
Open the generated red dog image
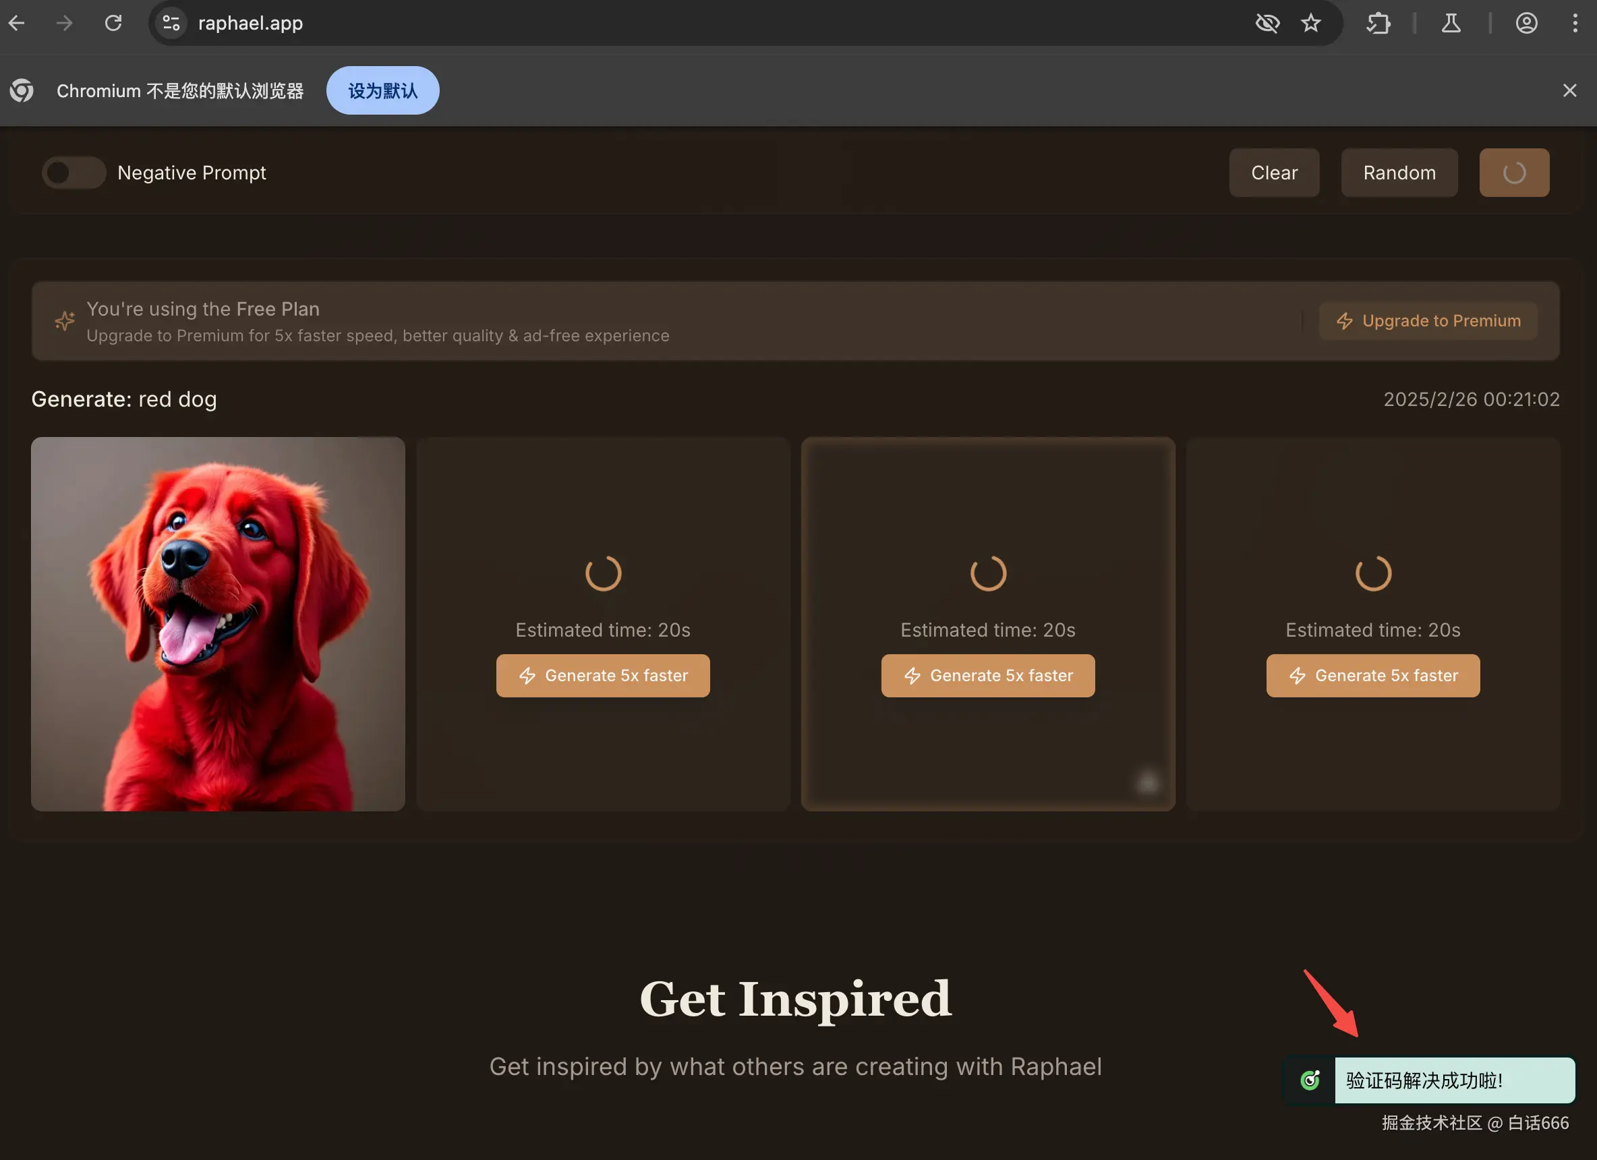[218, 624]
